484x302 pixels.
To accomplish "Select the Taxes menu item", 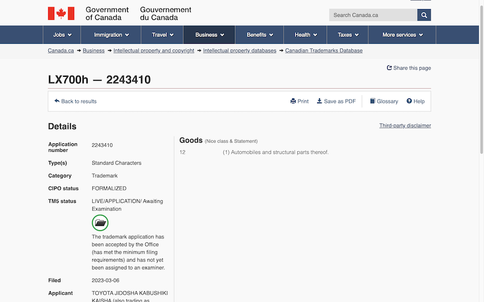I will [x=348, y=35].
